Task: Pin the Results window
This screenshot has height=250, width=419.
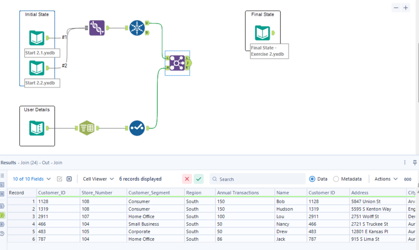Action: [x=415, y=162]
